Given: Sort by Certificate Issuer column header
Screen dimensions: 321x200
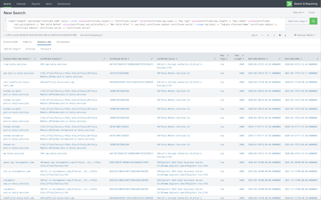Looking at the screenshot, I should (167, 59).
